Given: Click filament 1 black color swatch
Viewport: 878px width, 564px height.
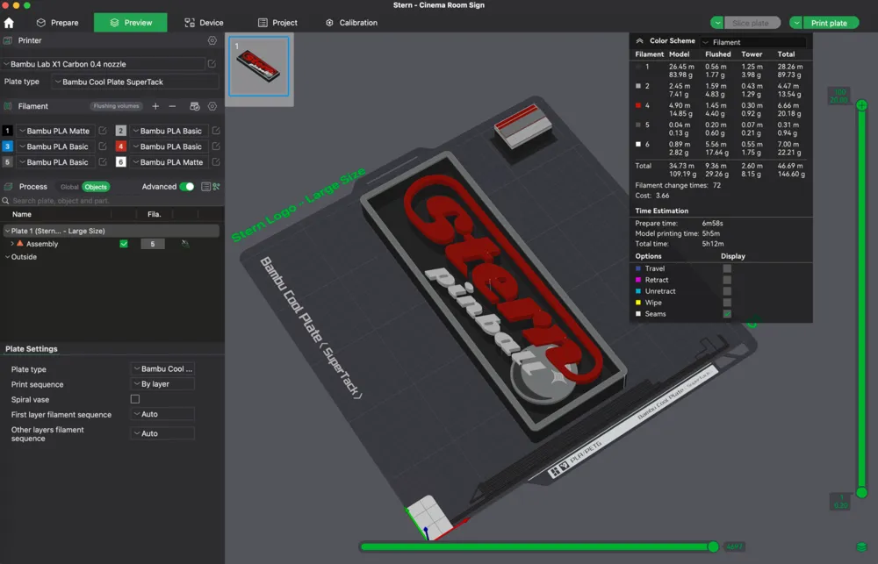Looking at the screenshot, I should click(x=7, y=131).
